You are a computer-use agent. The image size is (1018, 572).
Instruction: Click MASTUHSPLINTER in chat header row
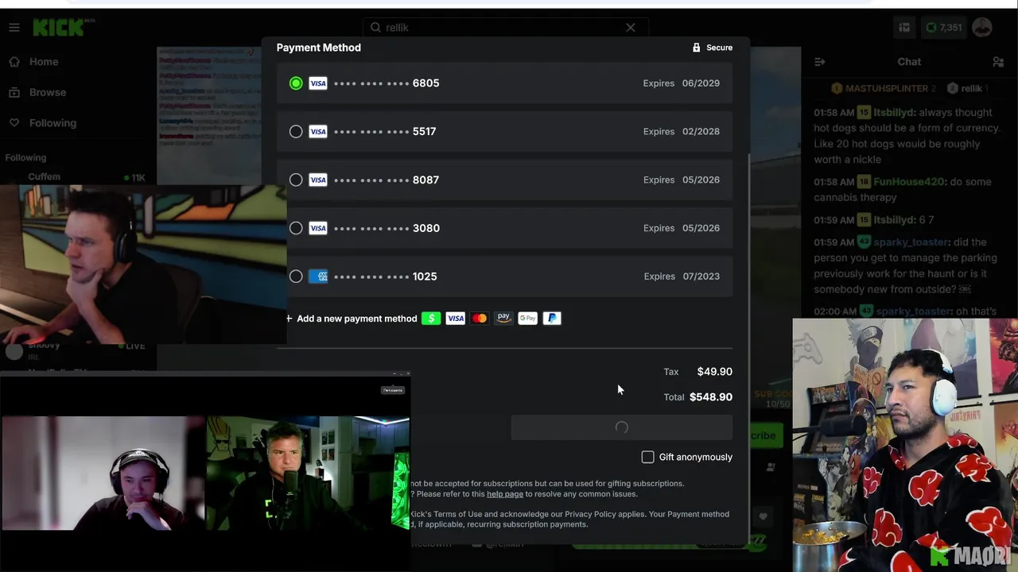tap(887, 88)
